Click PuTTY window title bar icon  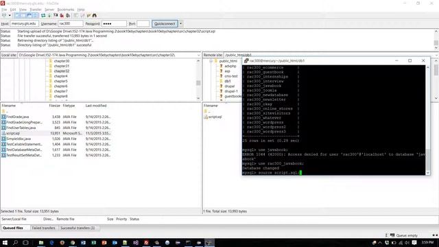pos(246,61)
